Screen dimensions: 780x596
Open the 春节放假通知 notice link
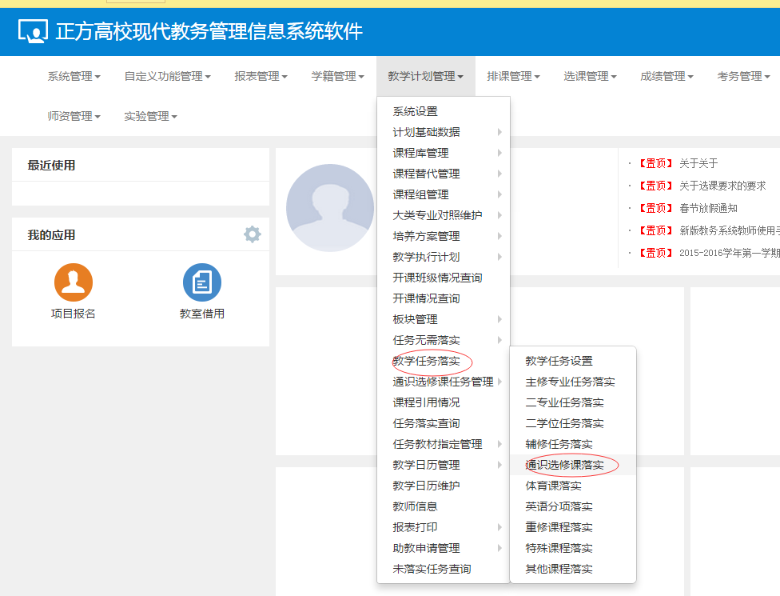coord(708,208)
